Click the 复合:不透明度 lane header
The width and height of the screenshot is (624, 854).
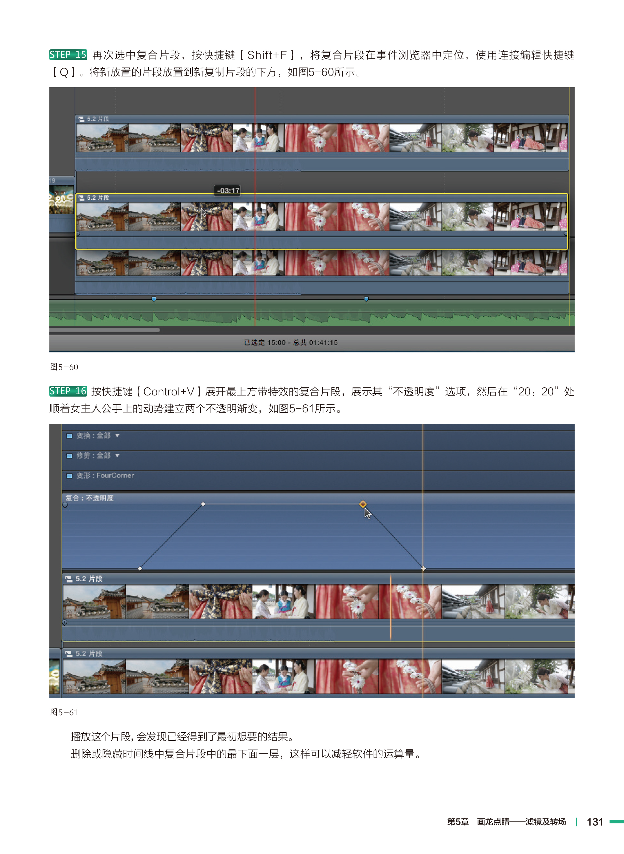click(90, 498)
